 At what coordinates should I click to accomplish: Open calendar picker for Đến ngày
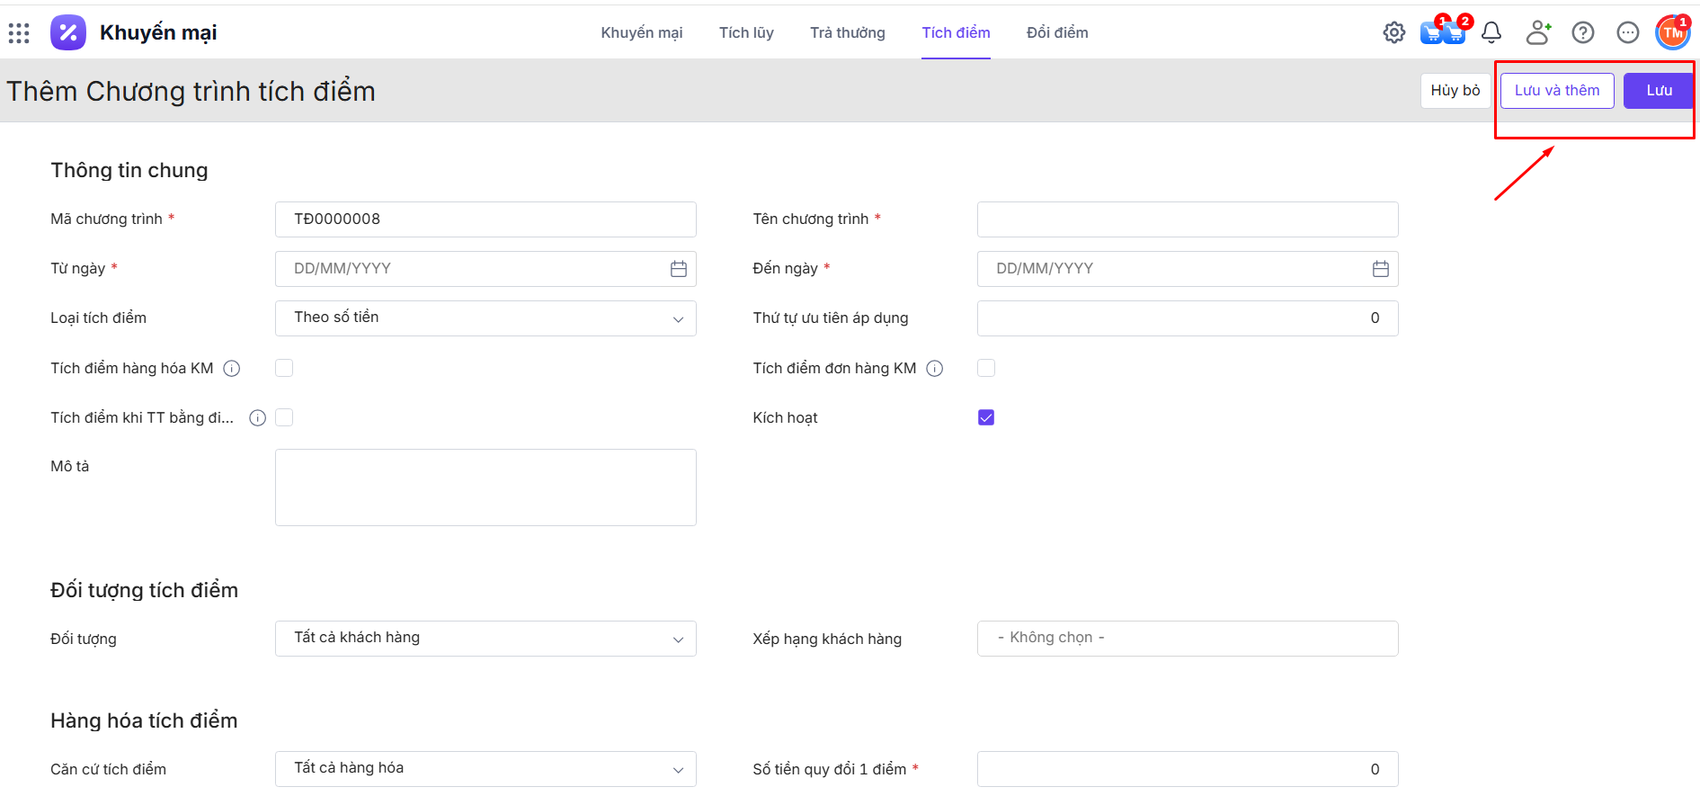click(x=1380, y=269)
